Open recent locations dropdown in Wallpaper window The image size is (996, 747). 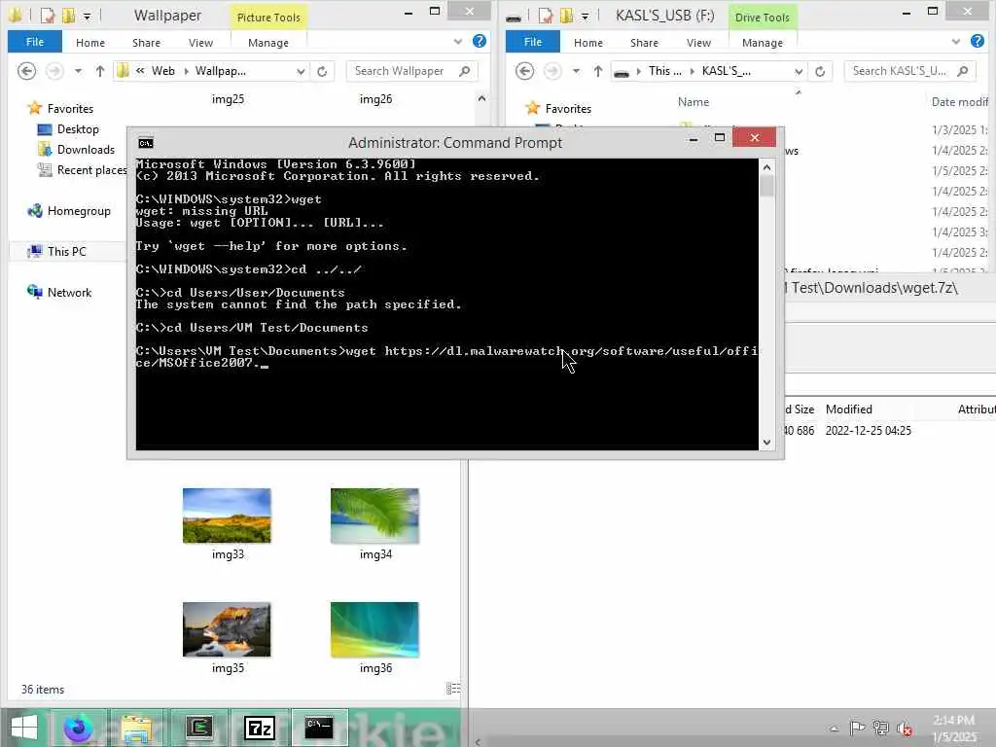pyautogui.click(x=78, y=71)
